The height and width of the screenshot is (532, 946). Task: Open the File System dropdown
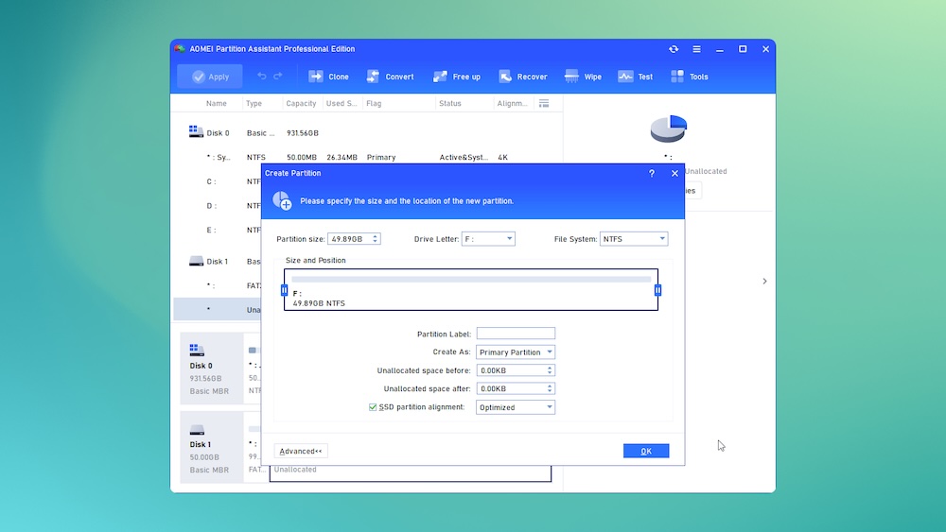coord(661,239)
